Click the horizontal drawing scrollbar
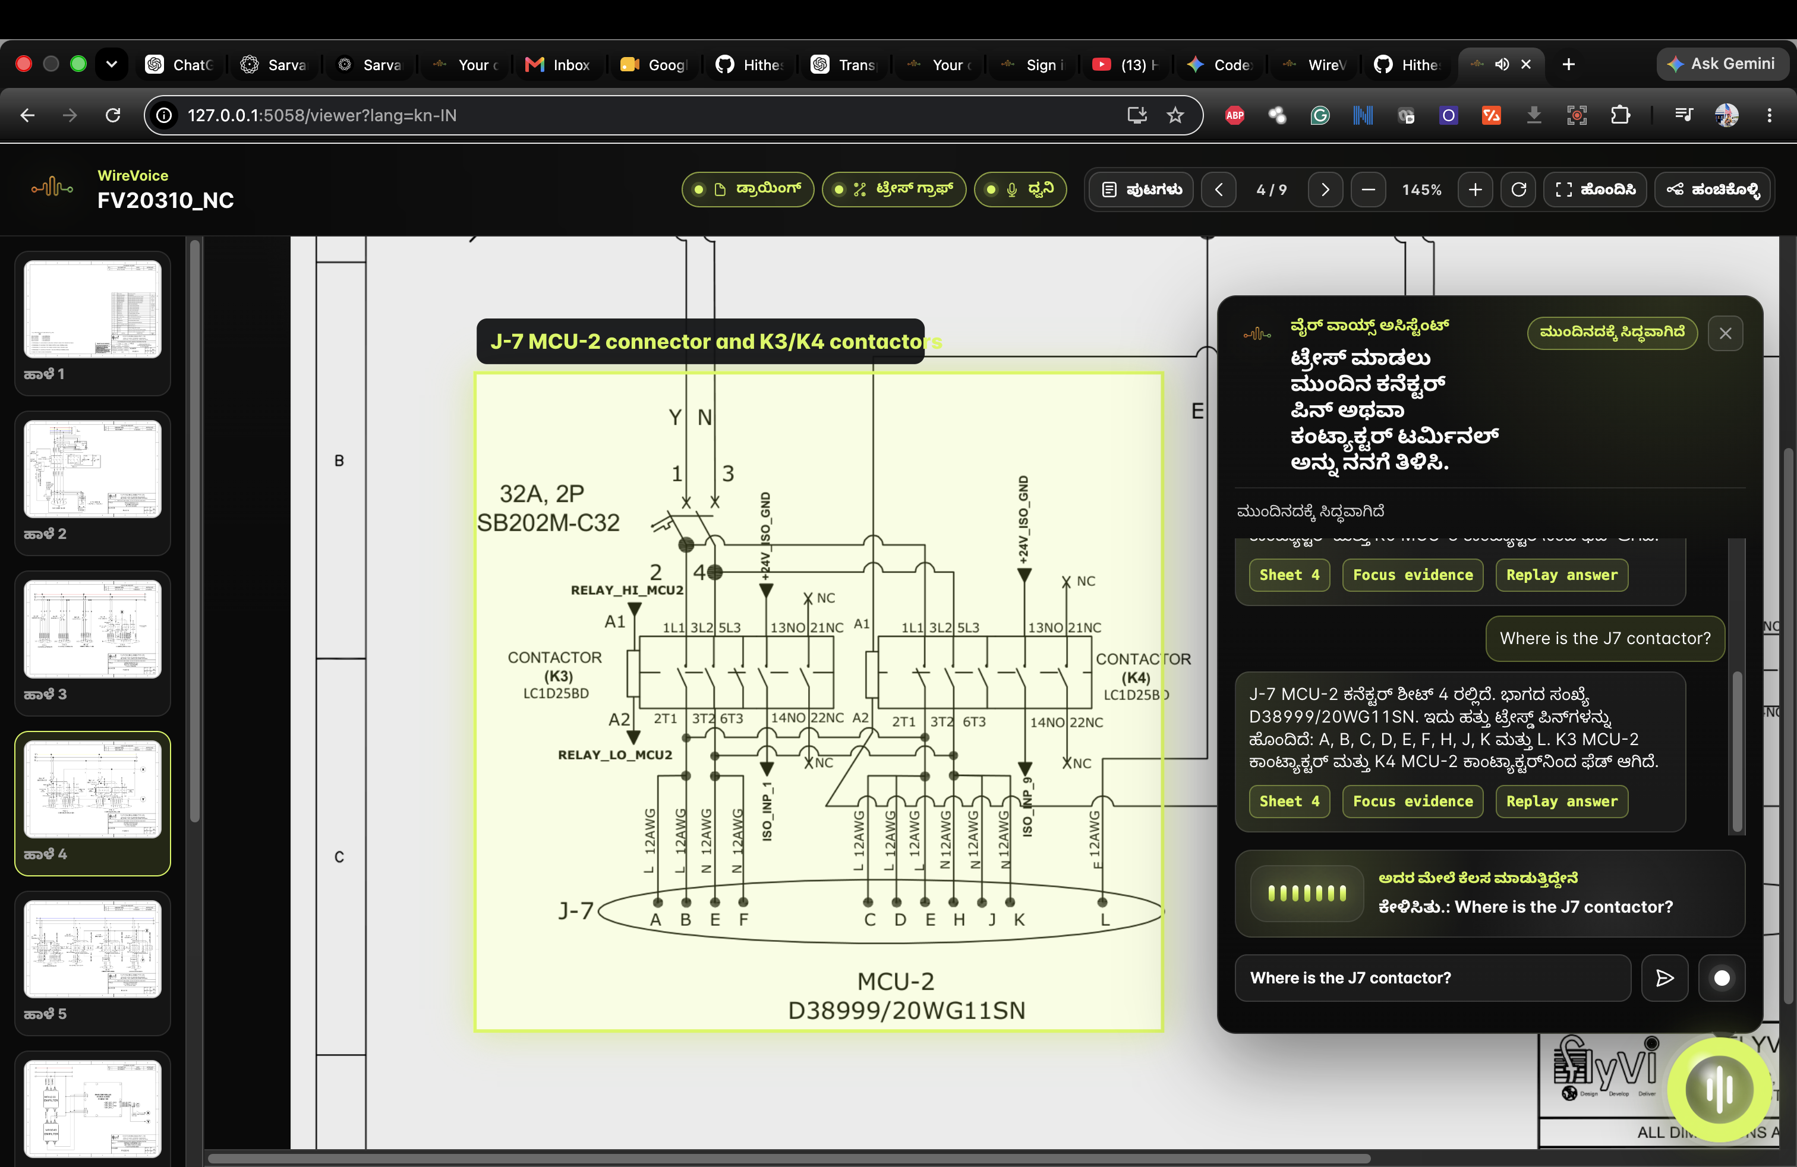1797x1167 pixels. (x=789, y=1158)
